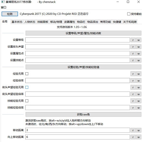Click the w button for 经验倍率

pyautogui.click(x=138, y=81)
